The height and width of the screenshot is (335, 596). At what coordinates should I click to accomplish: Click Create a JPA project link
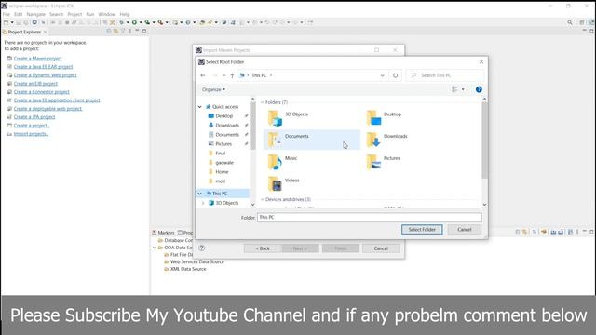(x=34, y=117)
